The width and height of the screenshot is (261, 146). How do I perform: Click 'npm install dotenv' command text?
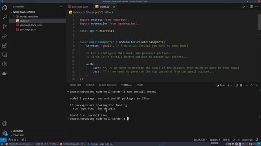[x=142, y=92]
